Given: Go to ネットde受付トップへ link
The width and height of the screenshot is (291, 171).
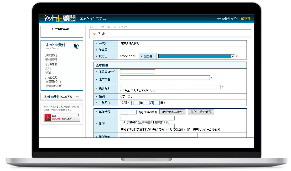Looking at the screenshot, I should (x=227, y=19).
